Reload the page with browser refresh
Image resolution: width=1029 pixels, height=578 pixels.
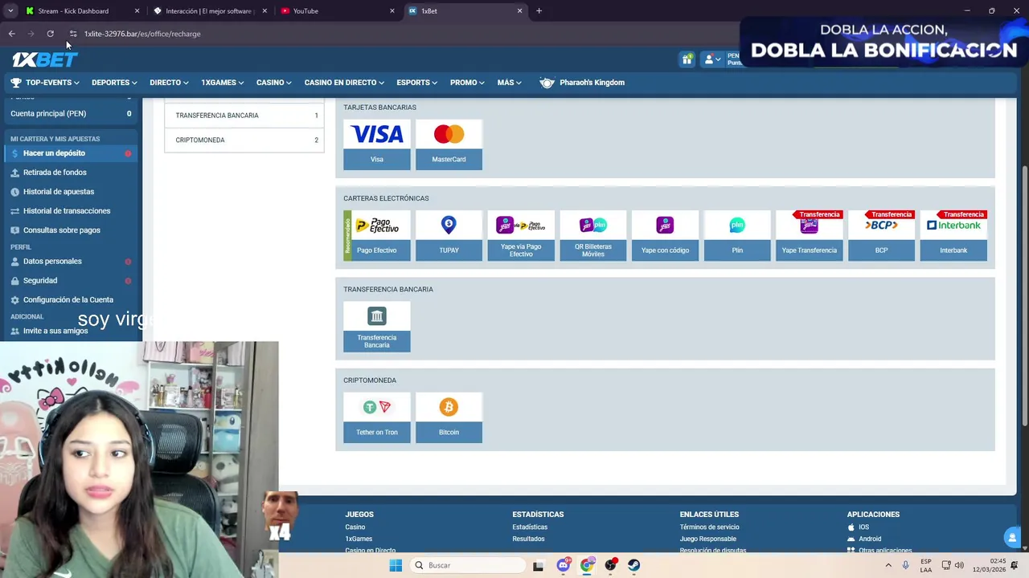point(50,34)
